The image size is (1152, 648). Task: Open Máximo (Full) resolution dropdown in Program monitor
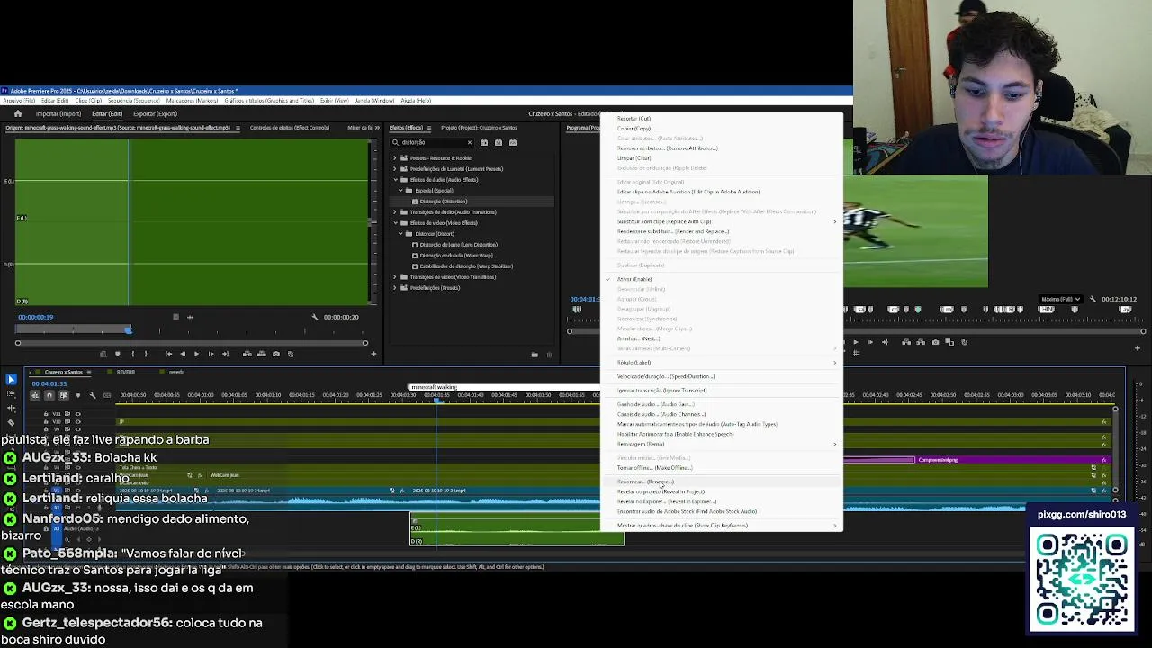[1061, 299]
